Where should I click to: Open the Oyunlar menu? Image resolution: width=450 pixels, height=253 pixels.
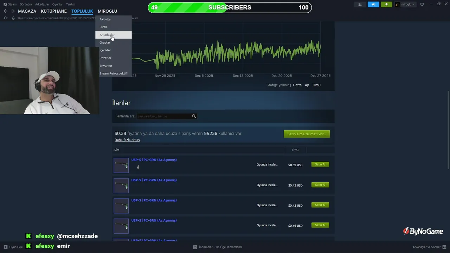coord(57,4)
